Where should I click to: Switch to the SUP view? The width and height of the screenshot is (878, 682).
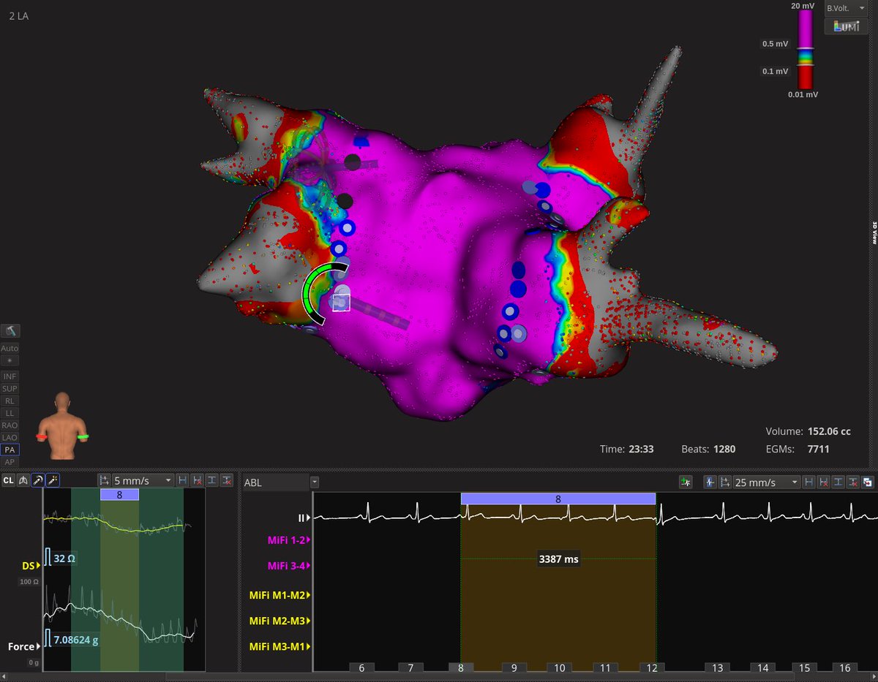10,388
